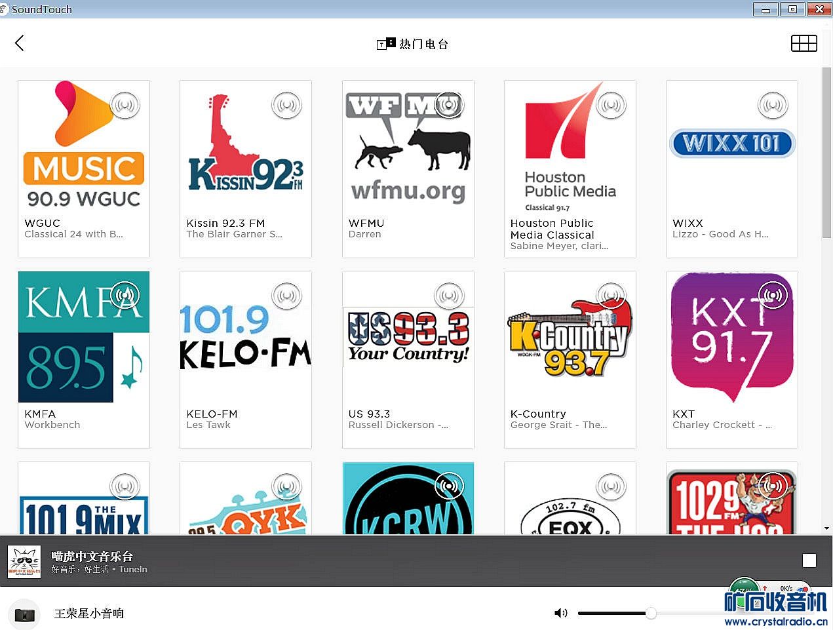833x630 pixels.
Task: Click 'The Blair Garner S...' subtitle
Action: tap(234, 234)
